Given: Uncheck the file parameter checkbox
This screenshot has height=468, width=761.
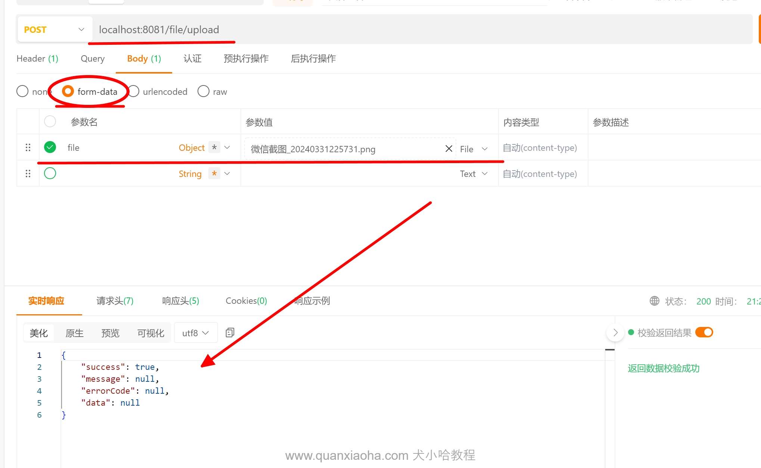Looking at the screenshot, I should coord(50,147).
